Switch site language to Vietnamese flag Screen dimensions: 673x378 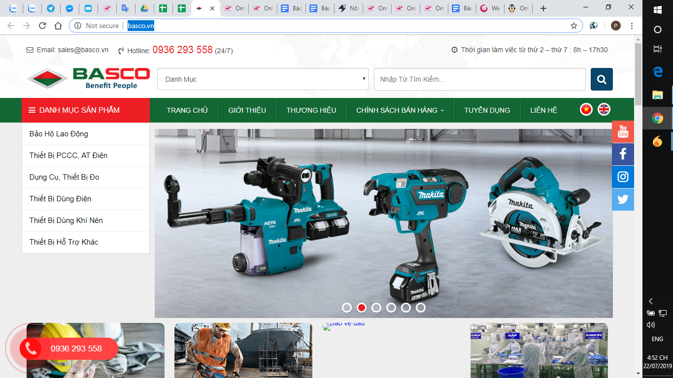point(586,109)
